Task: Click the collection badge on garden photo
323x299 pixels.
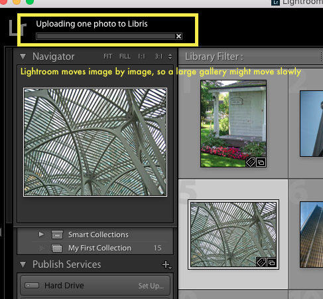Action: 261,162
